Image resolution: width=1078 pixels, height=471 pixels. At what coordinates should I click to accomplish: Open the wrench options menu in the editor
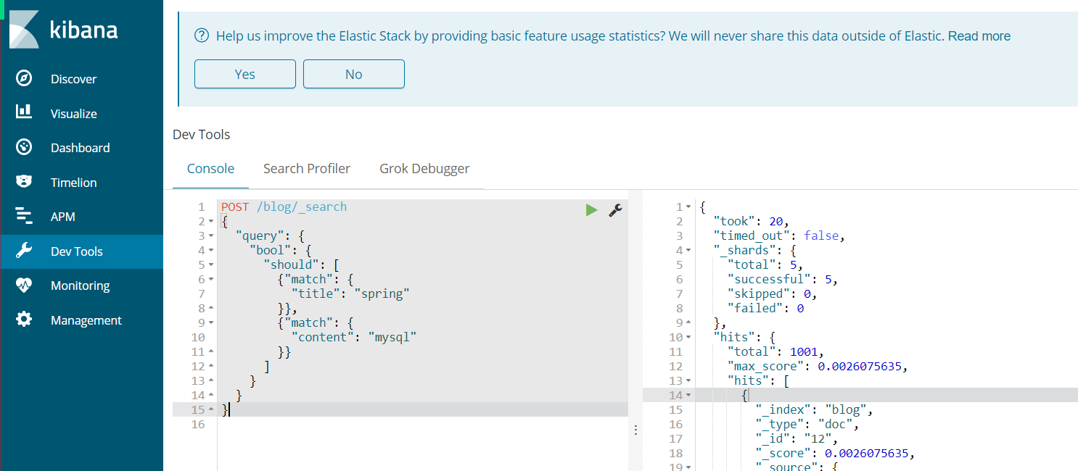pyautogui.click(x=615, y=210)
